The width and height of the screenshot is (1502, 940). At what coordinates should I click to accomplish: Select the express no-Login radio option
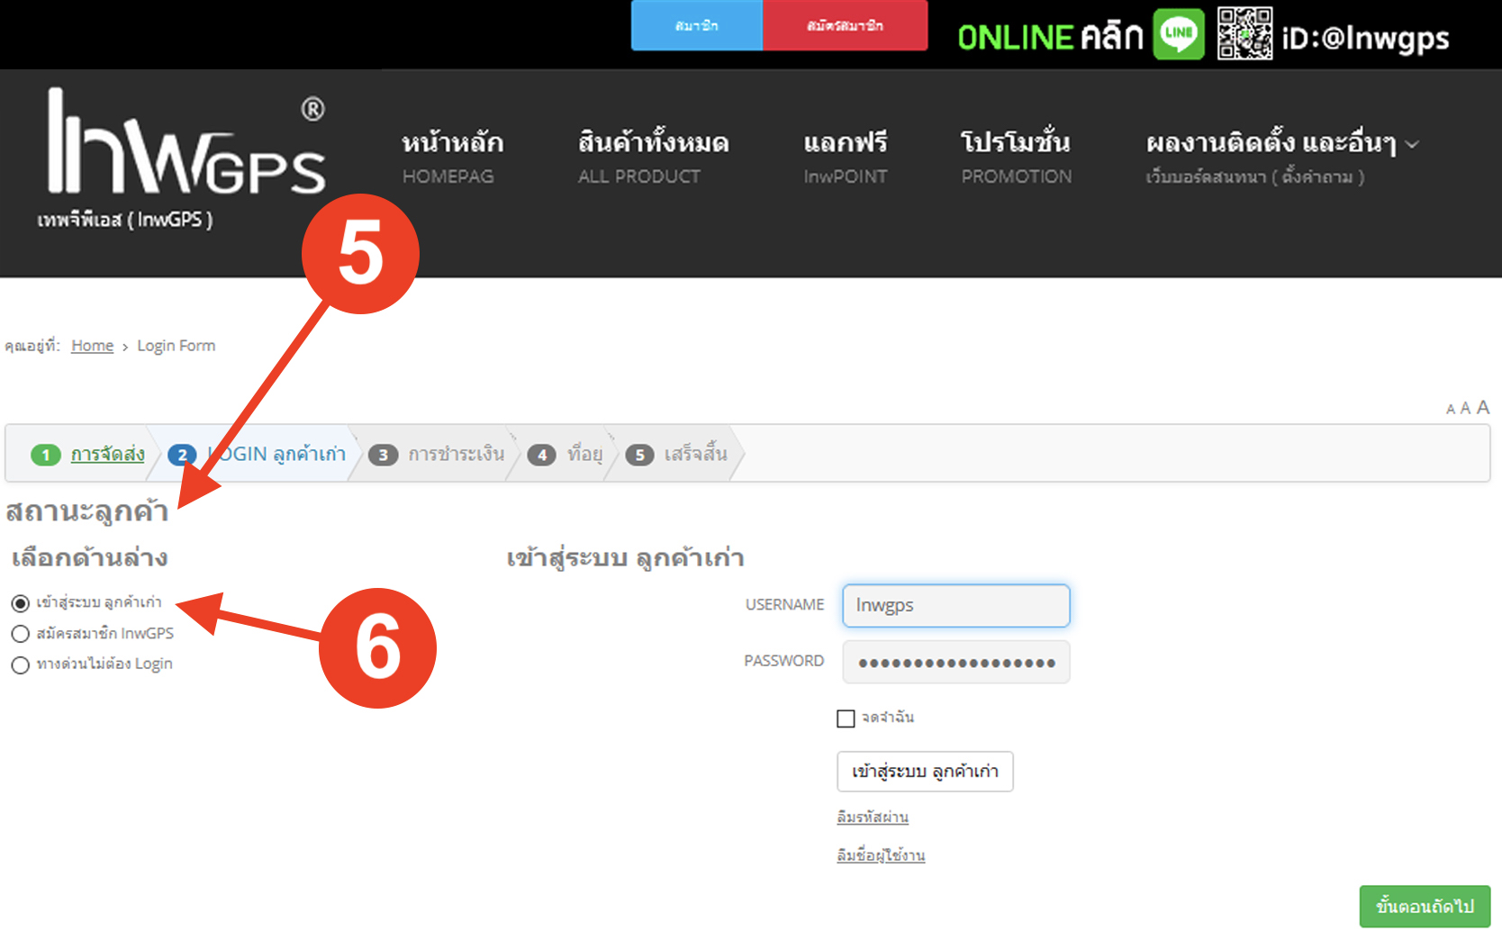21,665
